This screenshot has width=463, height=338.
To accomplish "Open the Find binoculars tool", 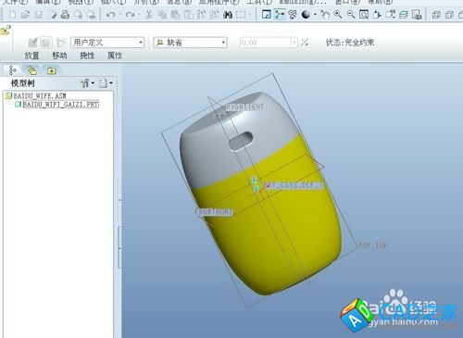I will [228, 15].
